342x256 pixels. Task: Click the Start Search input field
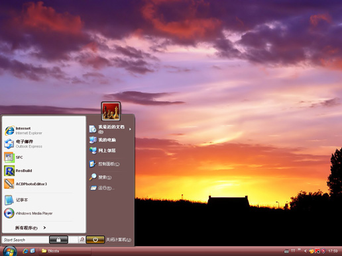25,239
